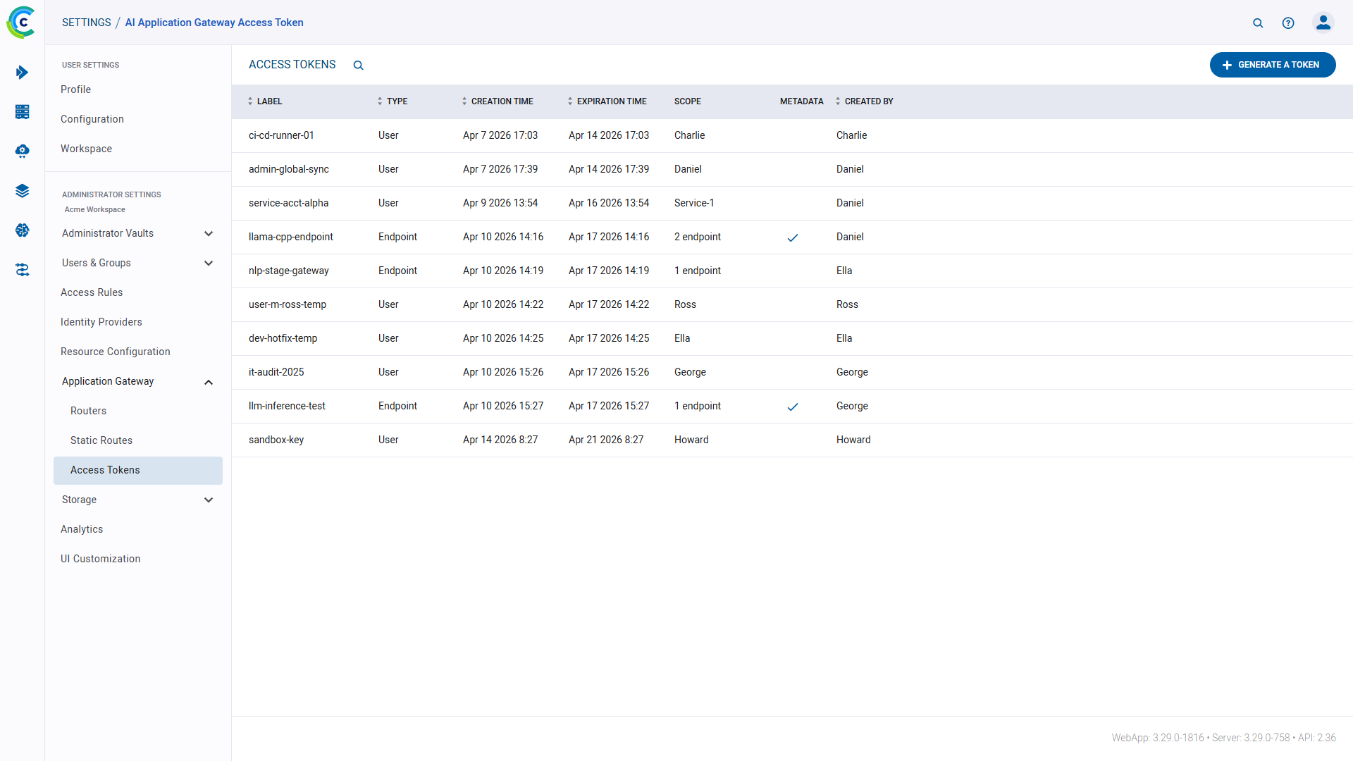
Task: Open the cloud model icon in left rail
Action: pos(22,151)
